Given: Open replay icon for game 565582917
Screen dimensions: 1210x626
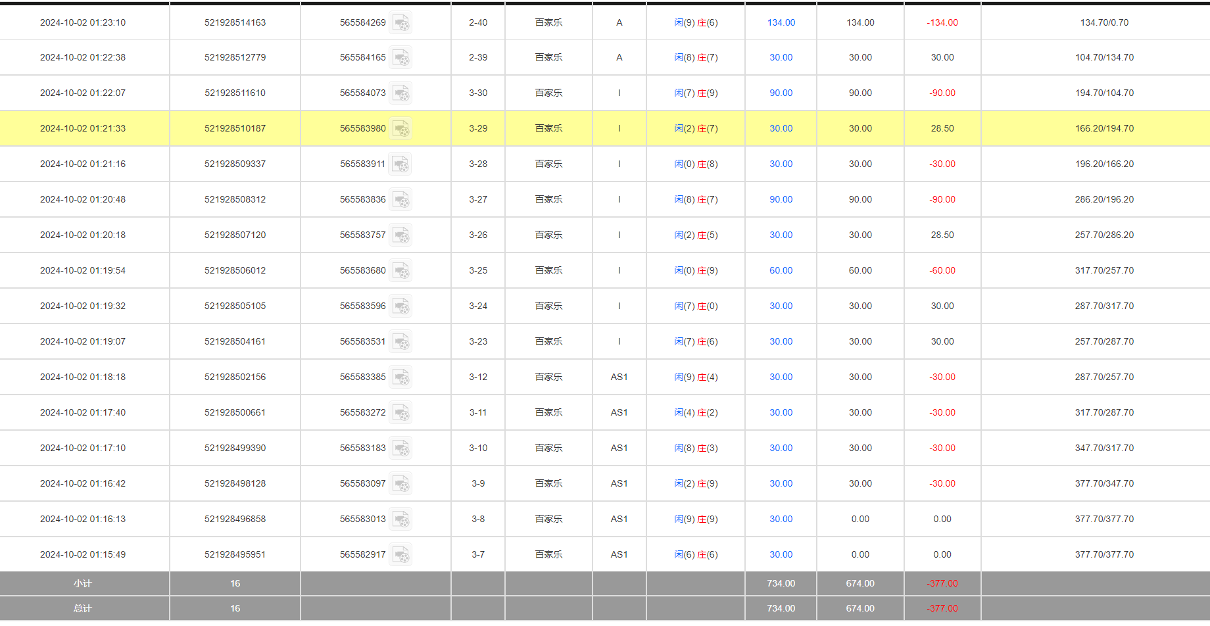Looking at the screenshot, I should point(400,556).
